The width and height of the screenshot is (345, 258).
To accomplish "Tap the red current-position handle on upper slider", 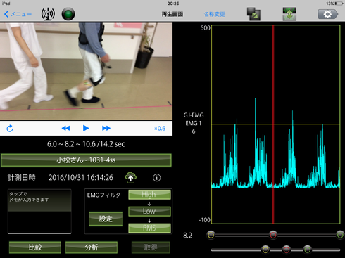I will tap(273, 235).
